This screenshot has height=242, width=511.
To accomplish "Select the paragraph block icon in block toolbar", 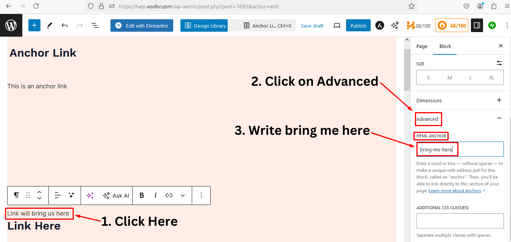I will tap(16, 195).
